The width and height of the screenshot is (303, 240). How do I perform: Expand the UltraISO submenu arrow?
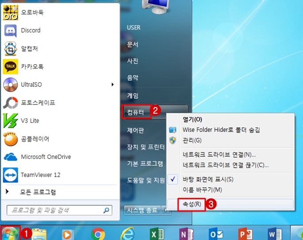(113, 85)
